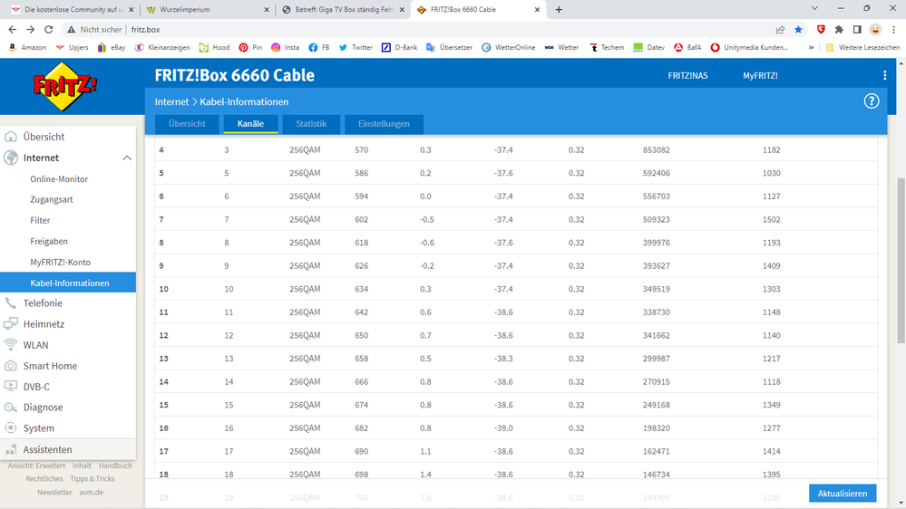This screenshot has width=906, height=509.
Task: Open a new browser tab
Action: point(558,9)
